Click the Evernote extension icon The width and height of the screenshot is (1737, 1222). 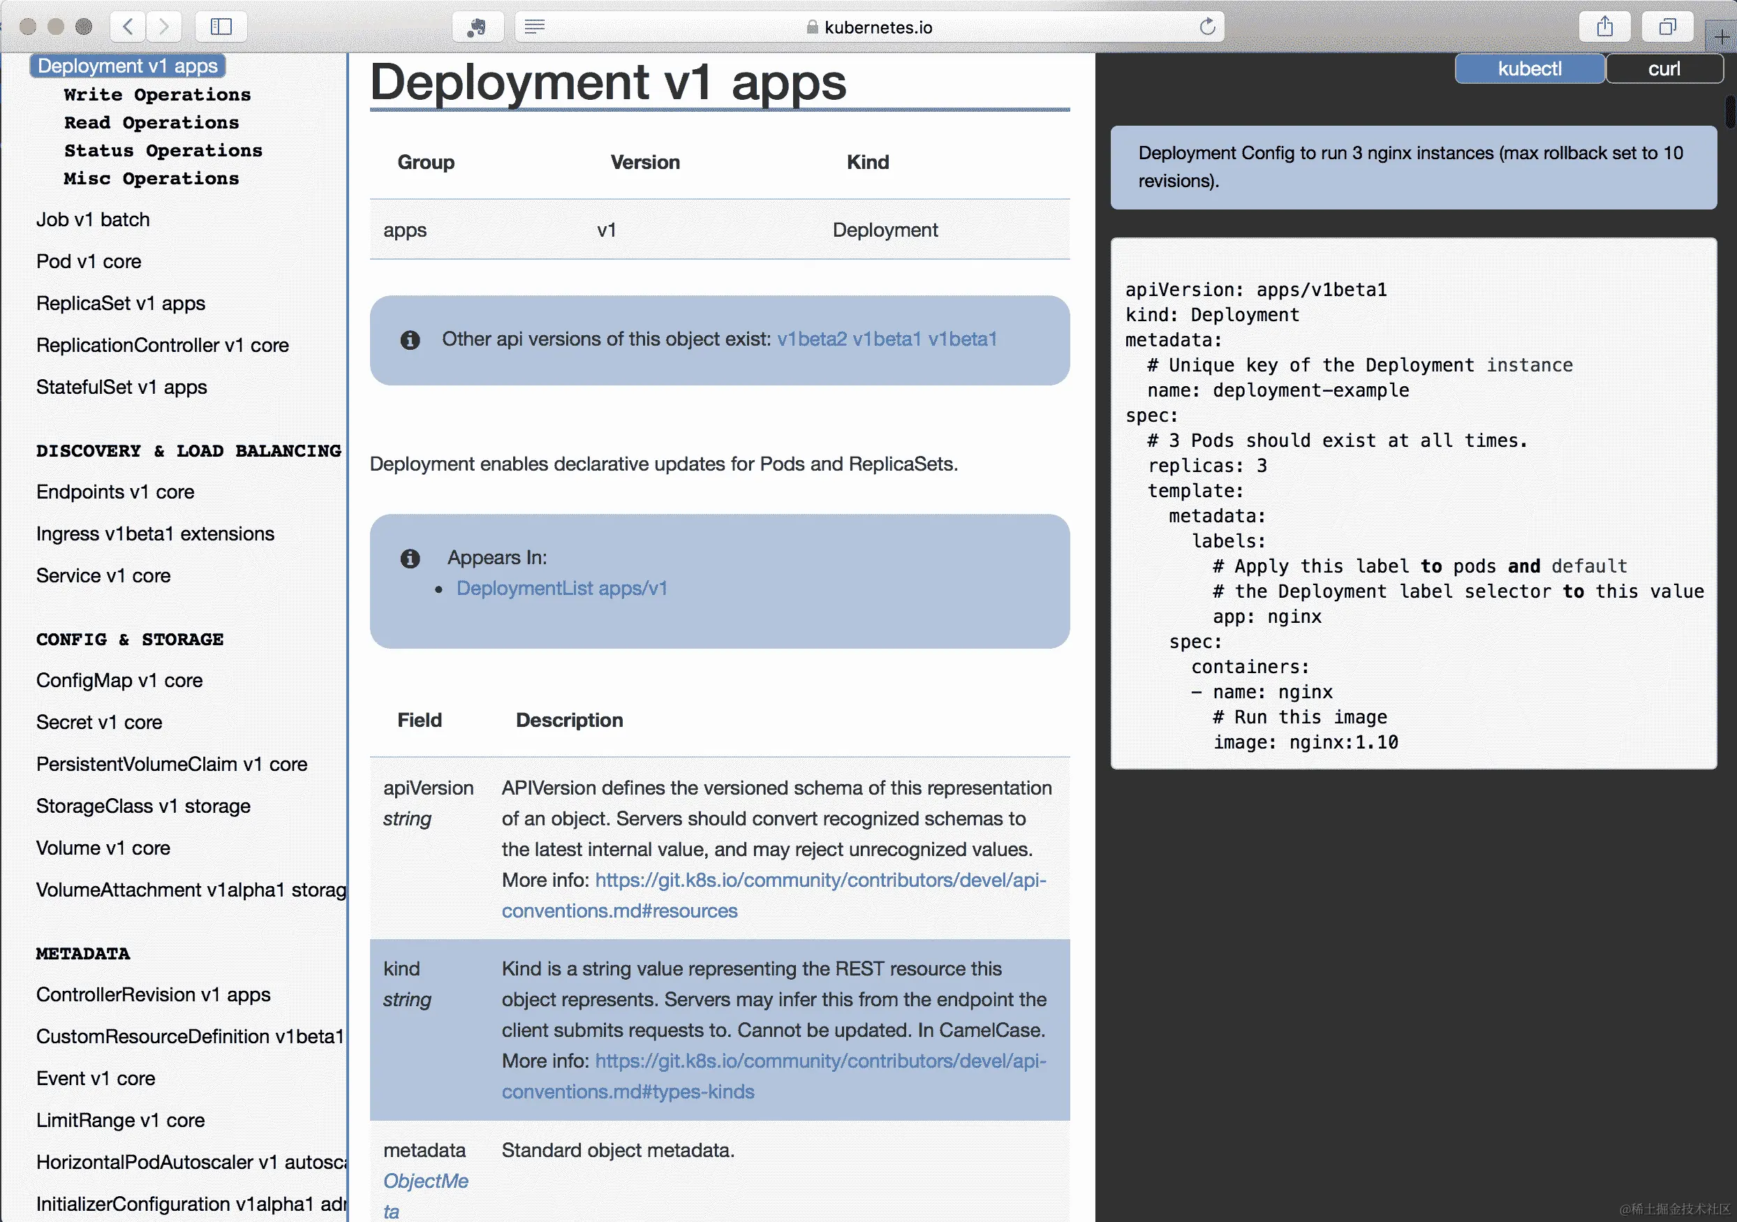coord(477,27)
